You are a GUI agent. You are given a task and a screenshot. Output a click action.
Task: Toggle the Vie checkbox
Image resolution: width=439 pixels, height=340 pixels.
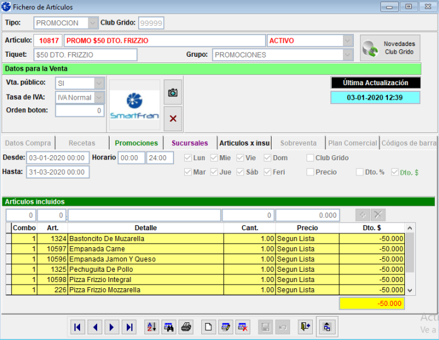tap(240, 158)
